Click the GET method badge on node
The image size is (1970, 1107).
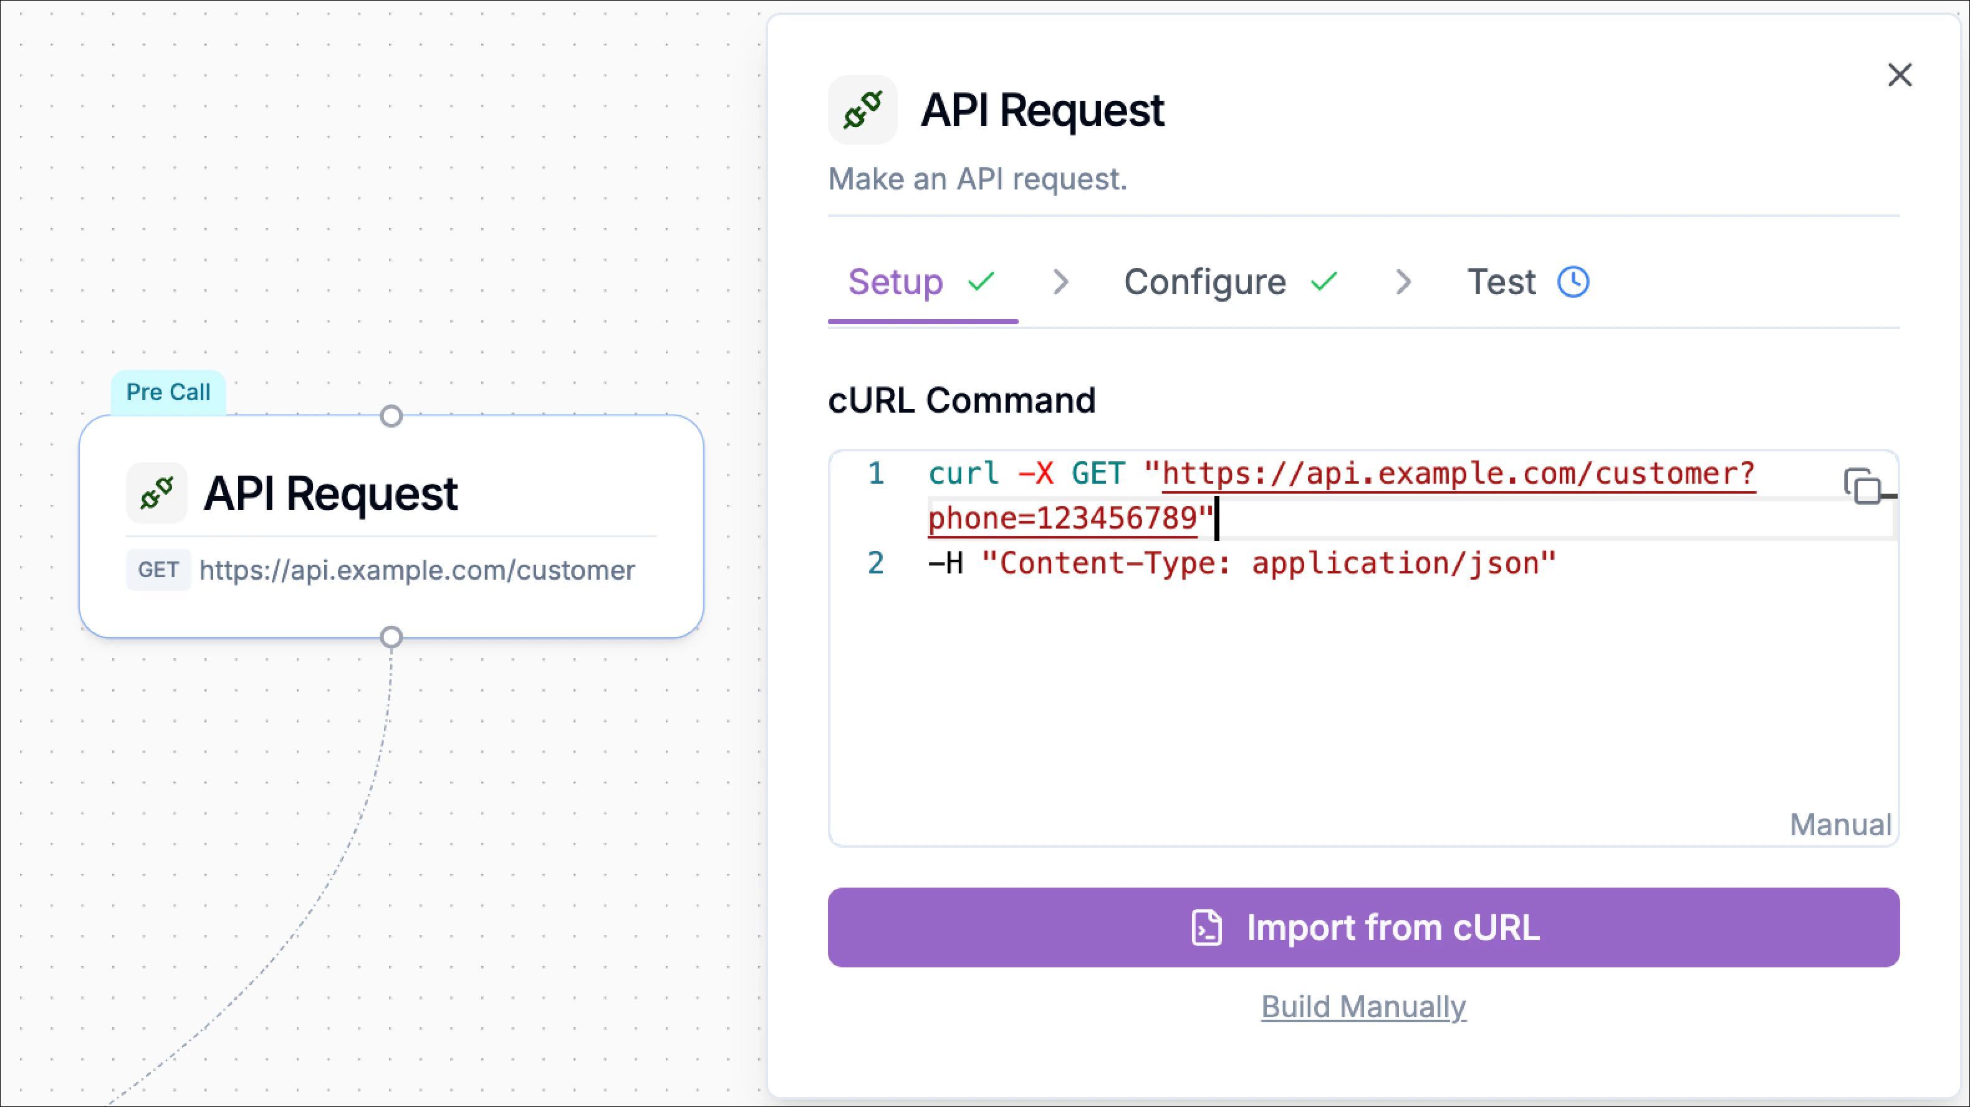tap(158, 570)
